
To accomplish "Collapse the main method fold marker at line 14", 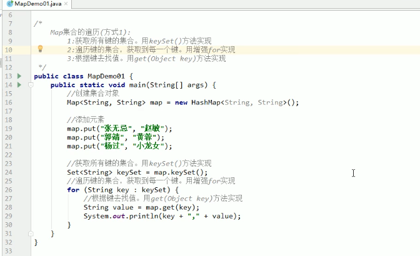I will [31, 85].
